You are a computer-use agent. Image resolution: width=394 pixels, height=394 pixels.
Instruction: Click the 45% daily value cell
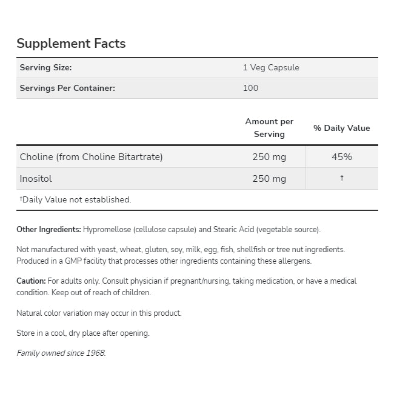[342, 157]
